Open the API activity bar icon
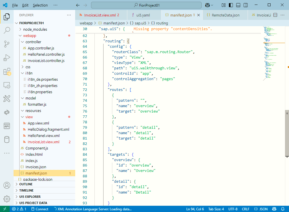 [7, 126]
